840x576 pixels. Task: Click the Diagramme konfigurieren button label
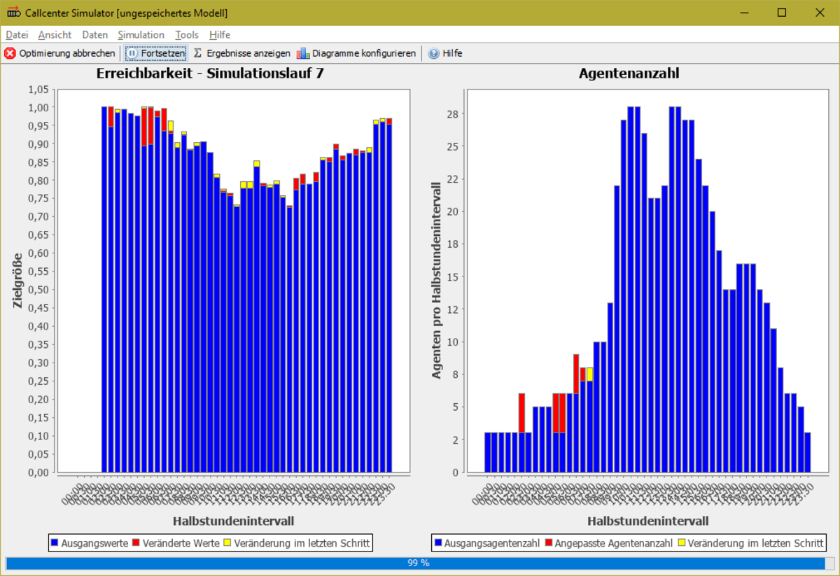pos(364,53)
